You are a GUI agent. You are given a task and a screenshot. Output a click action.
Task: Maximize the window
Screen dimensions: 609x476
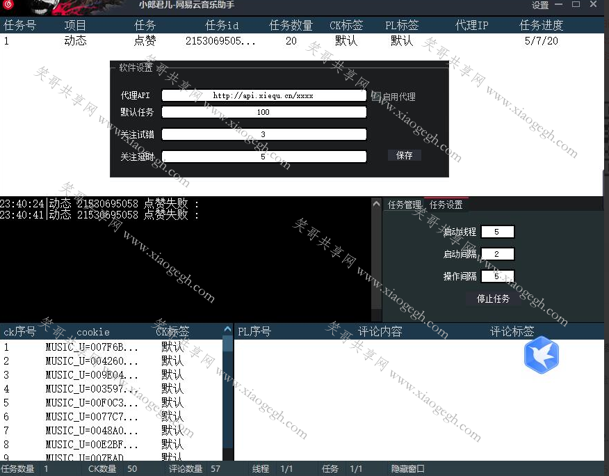[576, 4]
